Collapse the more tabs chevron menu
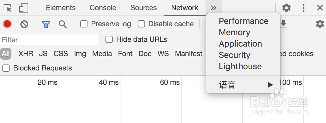This screenshot has width=326, height=123. [213, 8]
